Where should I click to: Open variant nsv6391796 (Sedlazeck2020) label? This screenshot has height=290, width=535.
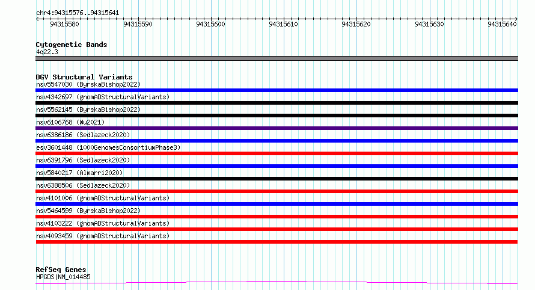click(83, 160)
